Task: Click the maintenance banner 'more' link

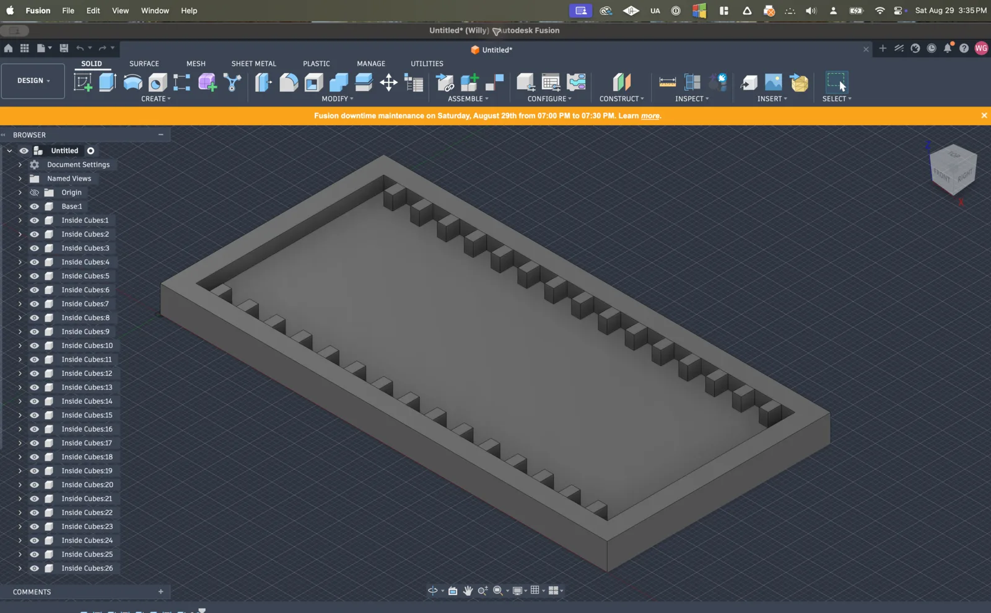Action: 650,116
